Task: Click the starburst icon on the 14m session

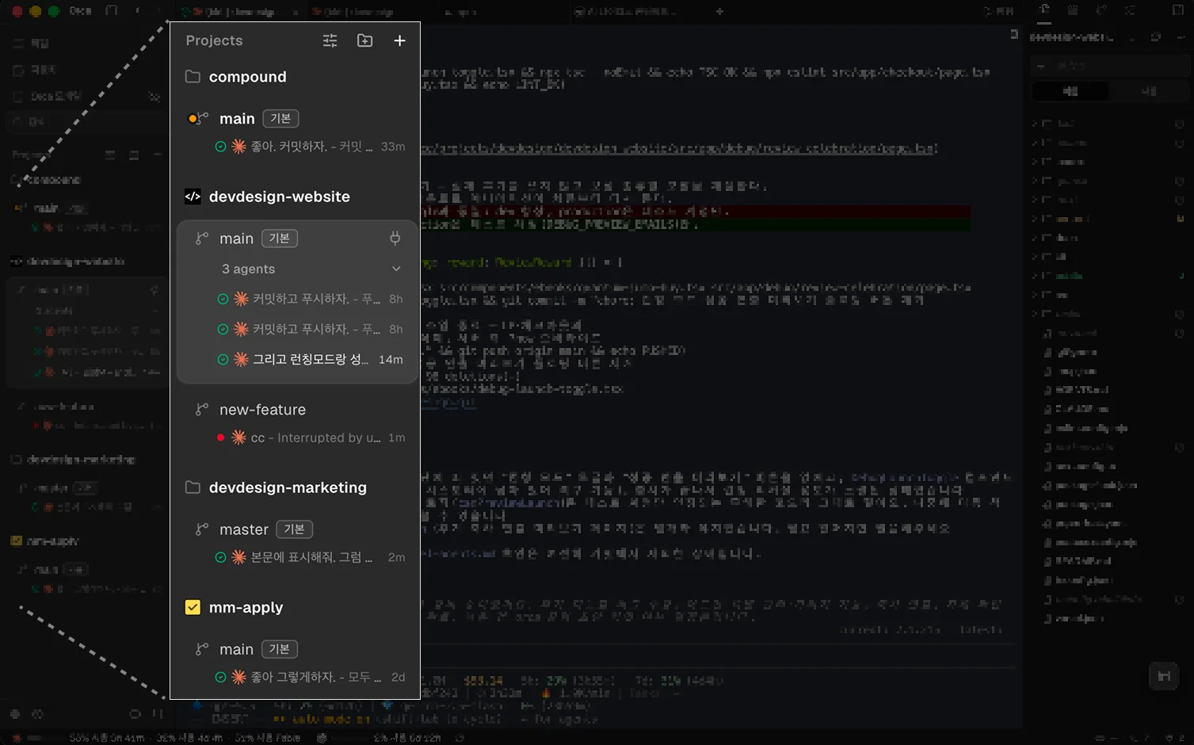Action: (241, 359)
